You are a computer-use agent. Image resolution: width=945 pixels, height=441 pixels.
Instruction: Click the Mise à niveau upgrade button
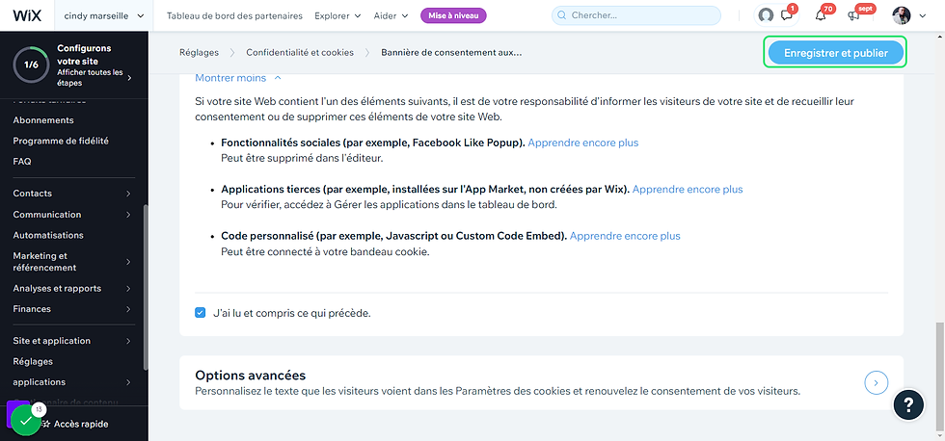[x=453, y=15]
